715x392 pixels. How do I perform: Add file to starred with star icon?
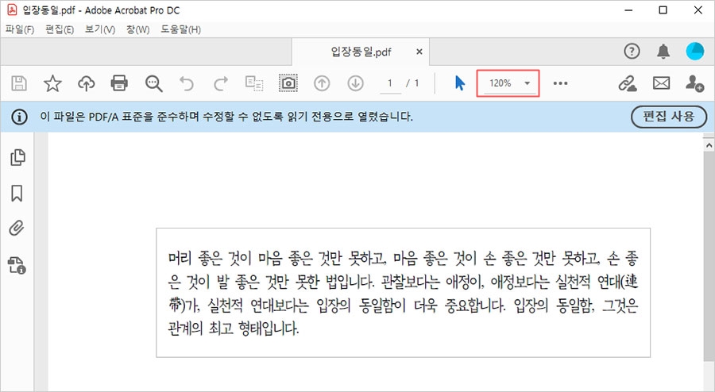tap(52, 83)
